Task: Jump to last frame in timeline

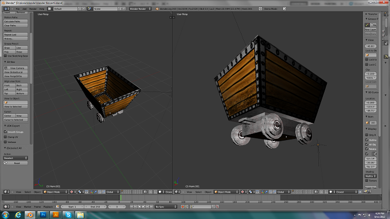Action: 151,206
